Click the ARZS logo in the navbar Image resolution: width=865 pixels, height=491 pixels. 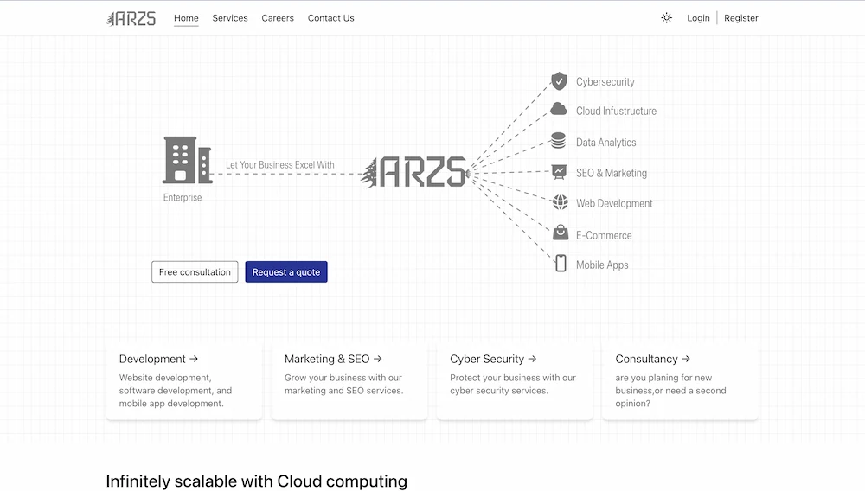click(x=131, y=18)
